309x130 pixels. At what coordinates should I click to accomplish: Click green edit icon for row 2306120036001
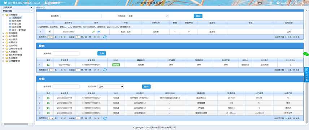point(48,103)
